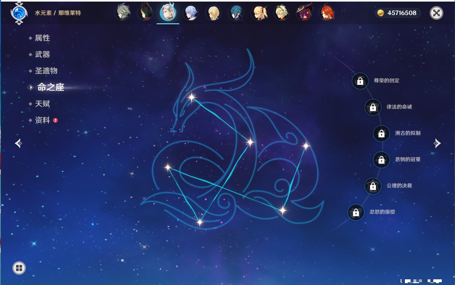The image size is (455, 285).
Task: Select the orange-haired character avatar
Action: [x=327, y=13]
